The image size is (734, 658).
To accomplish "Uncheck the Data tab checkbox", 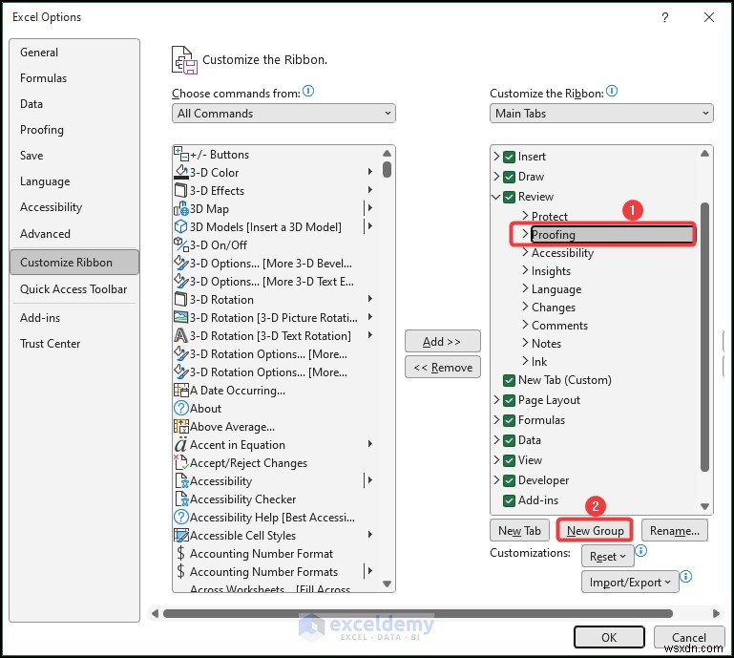I will [510, 440].
